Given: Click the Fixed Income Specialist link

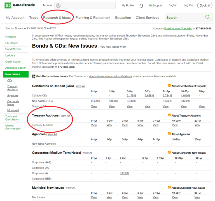Looking at the screenshot, I should pyautogui.click(x=178, y=28).
